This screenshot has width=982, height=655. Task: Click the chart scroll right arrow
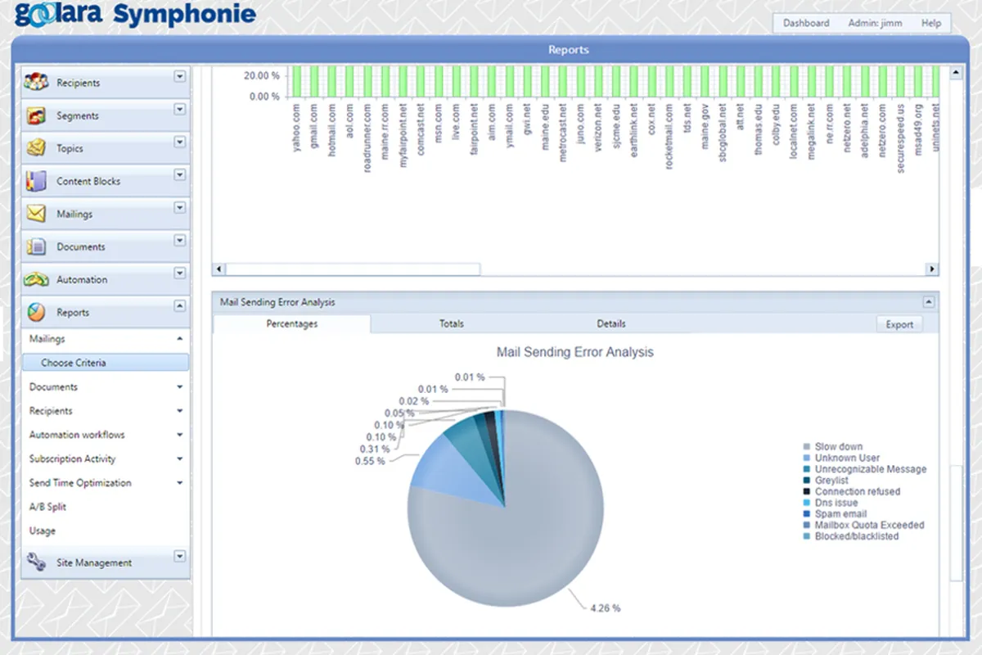click(x=932, y=269)
